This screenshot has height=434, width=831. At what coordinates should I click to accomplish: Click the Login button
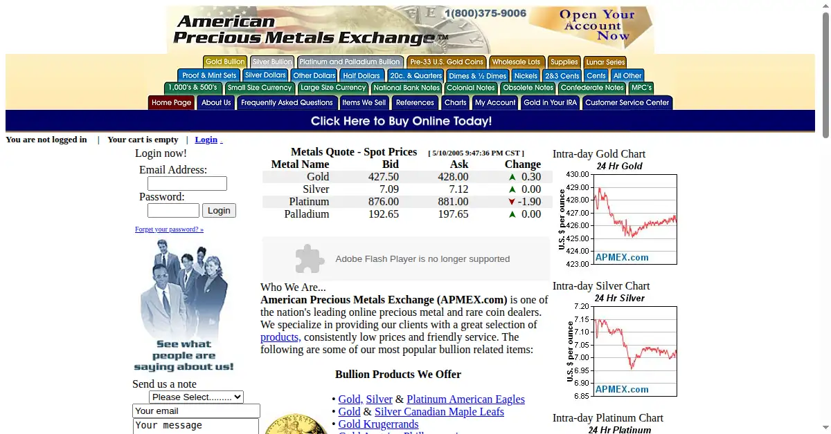click(x=219, y=211)
